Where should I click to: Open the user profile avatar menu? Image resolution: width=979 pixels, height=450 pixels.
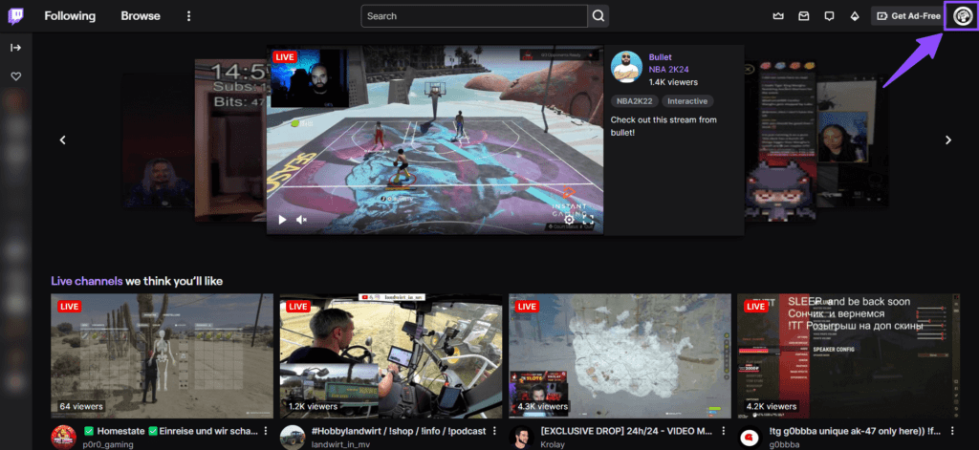click(x=961, y=16)
